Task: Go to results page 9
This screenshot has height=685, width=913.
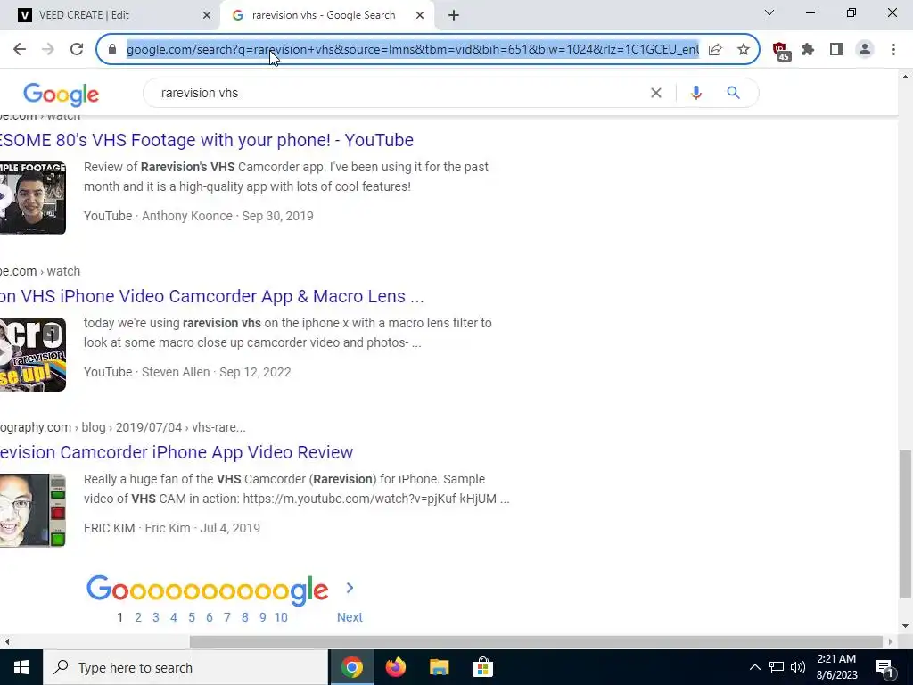Action: [x=263, y=617]
